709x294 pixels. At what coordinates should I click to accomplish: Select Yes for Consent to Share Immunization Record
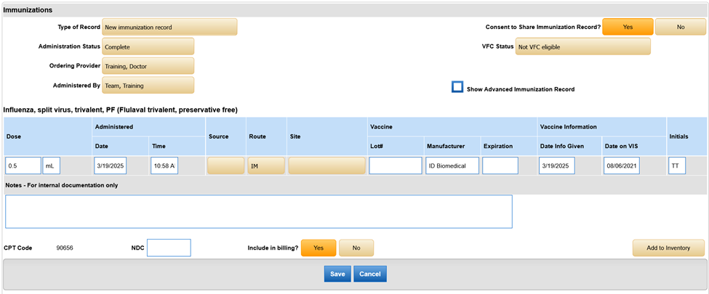(627, 27)
